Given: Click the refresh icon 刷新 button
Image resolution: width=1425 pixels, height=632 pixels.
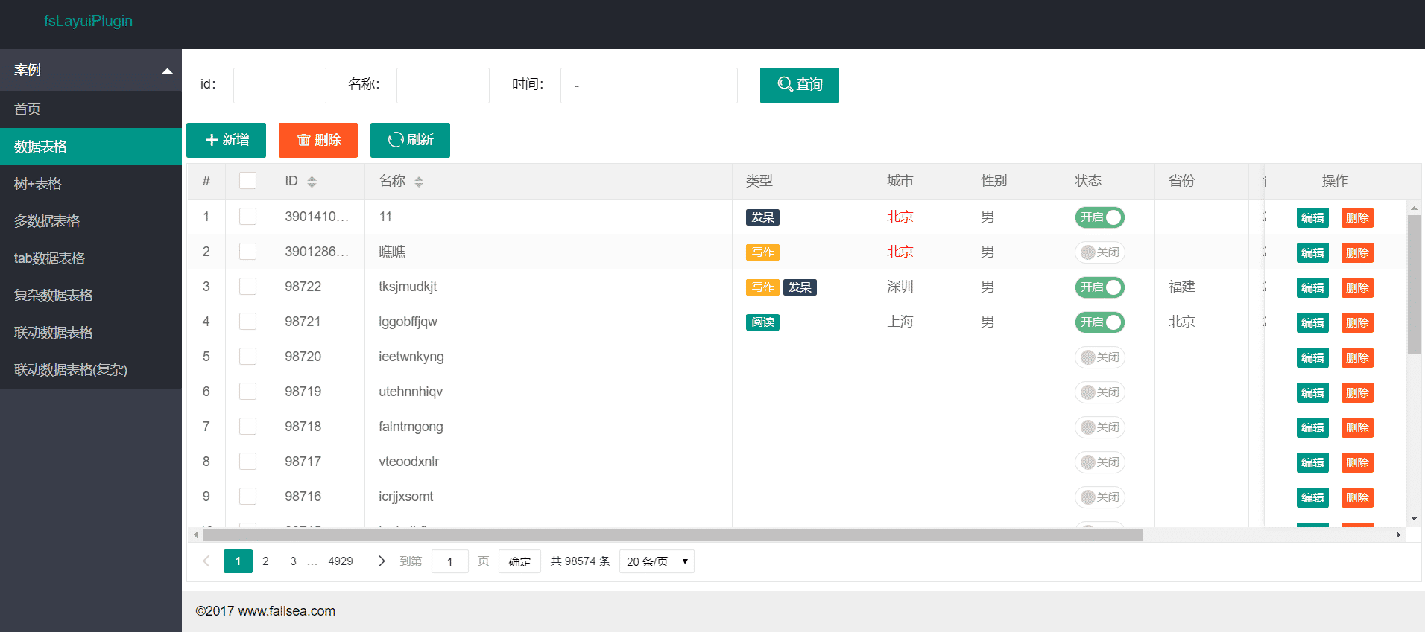Looking at the screenshot, I should (410, 140).
